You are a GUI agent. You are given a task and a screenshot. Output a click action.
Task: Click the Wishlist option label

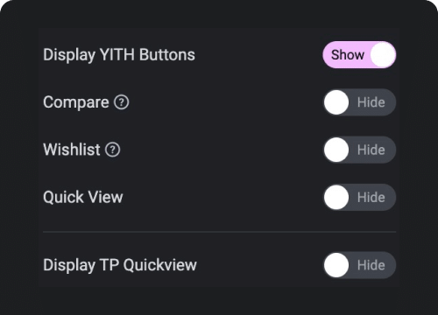72,150
